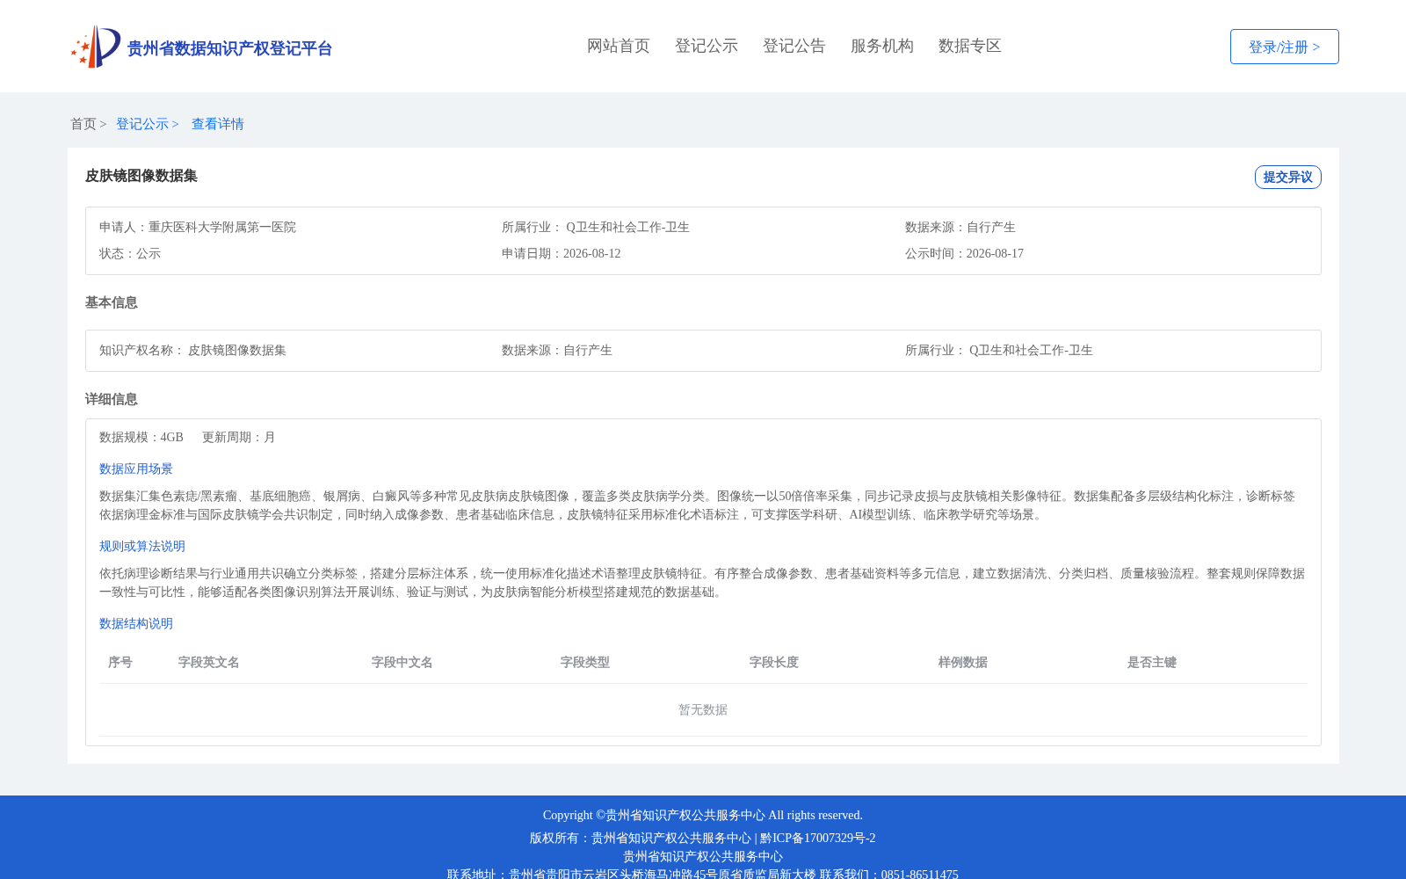Click the 暂无数据 empty table message
Viewport: 1406px width, 879px height.
(703, 709)
